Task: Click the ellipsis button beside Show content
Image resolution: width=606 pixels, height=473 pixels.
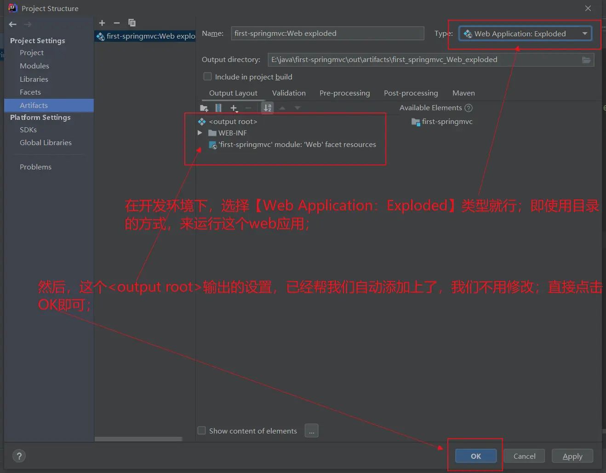Action: [311, 431]
